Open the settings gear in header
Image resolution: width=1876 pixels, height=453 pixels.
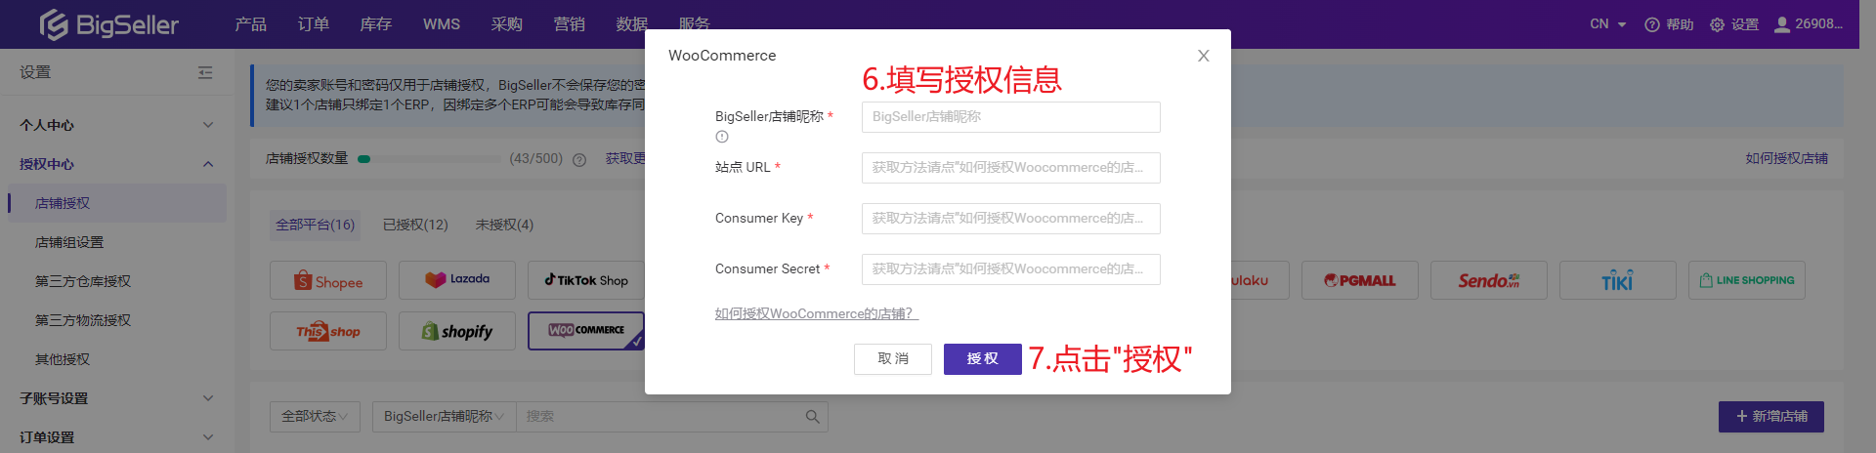[1734, 24]
